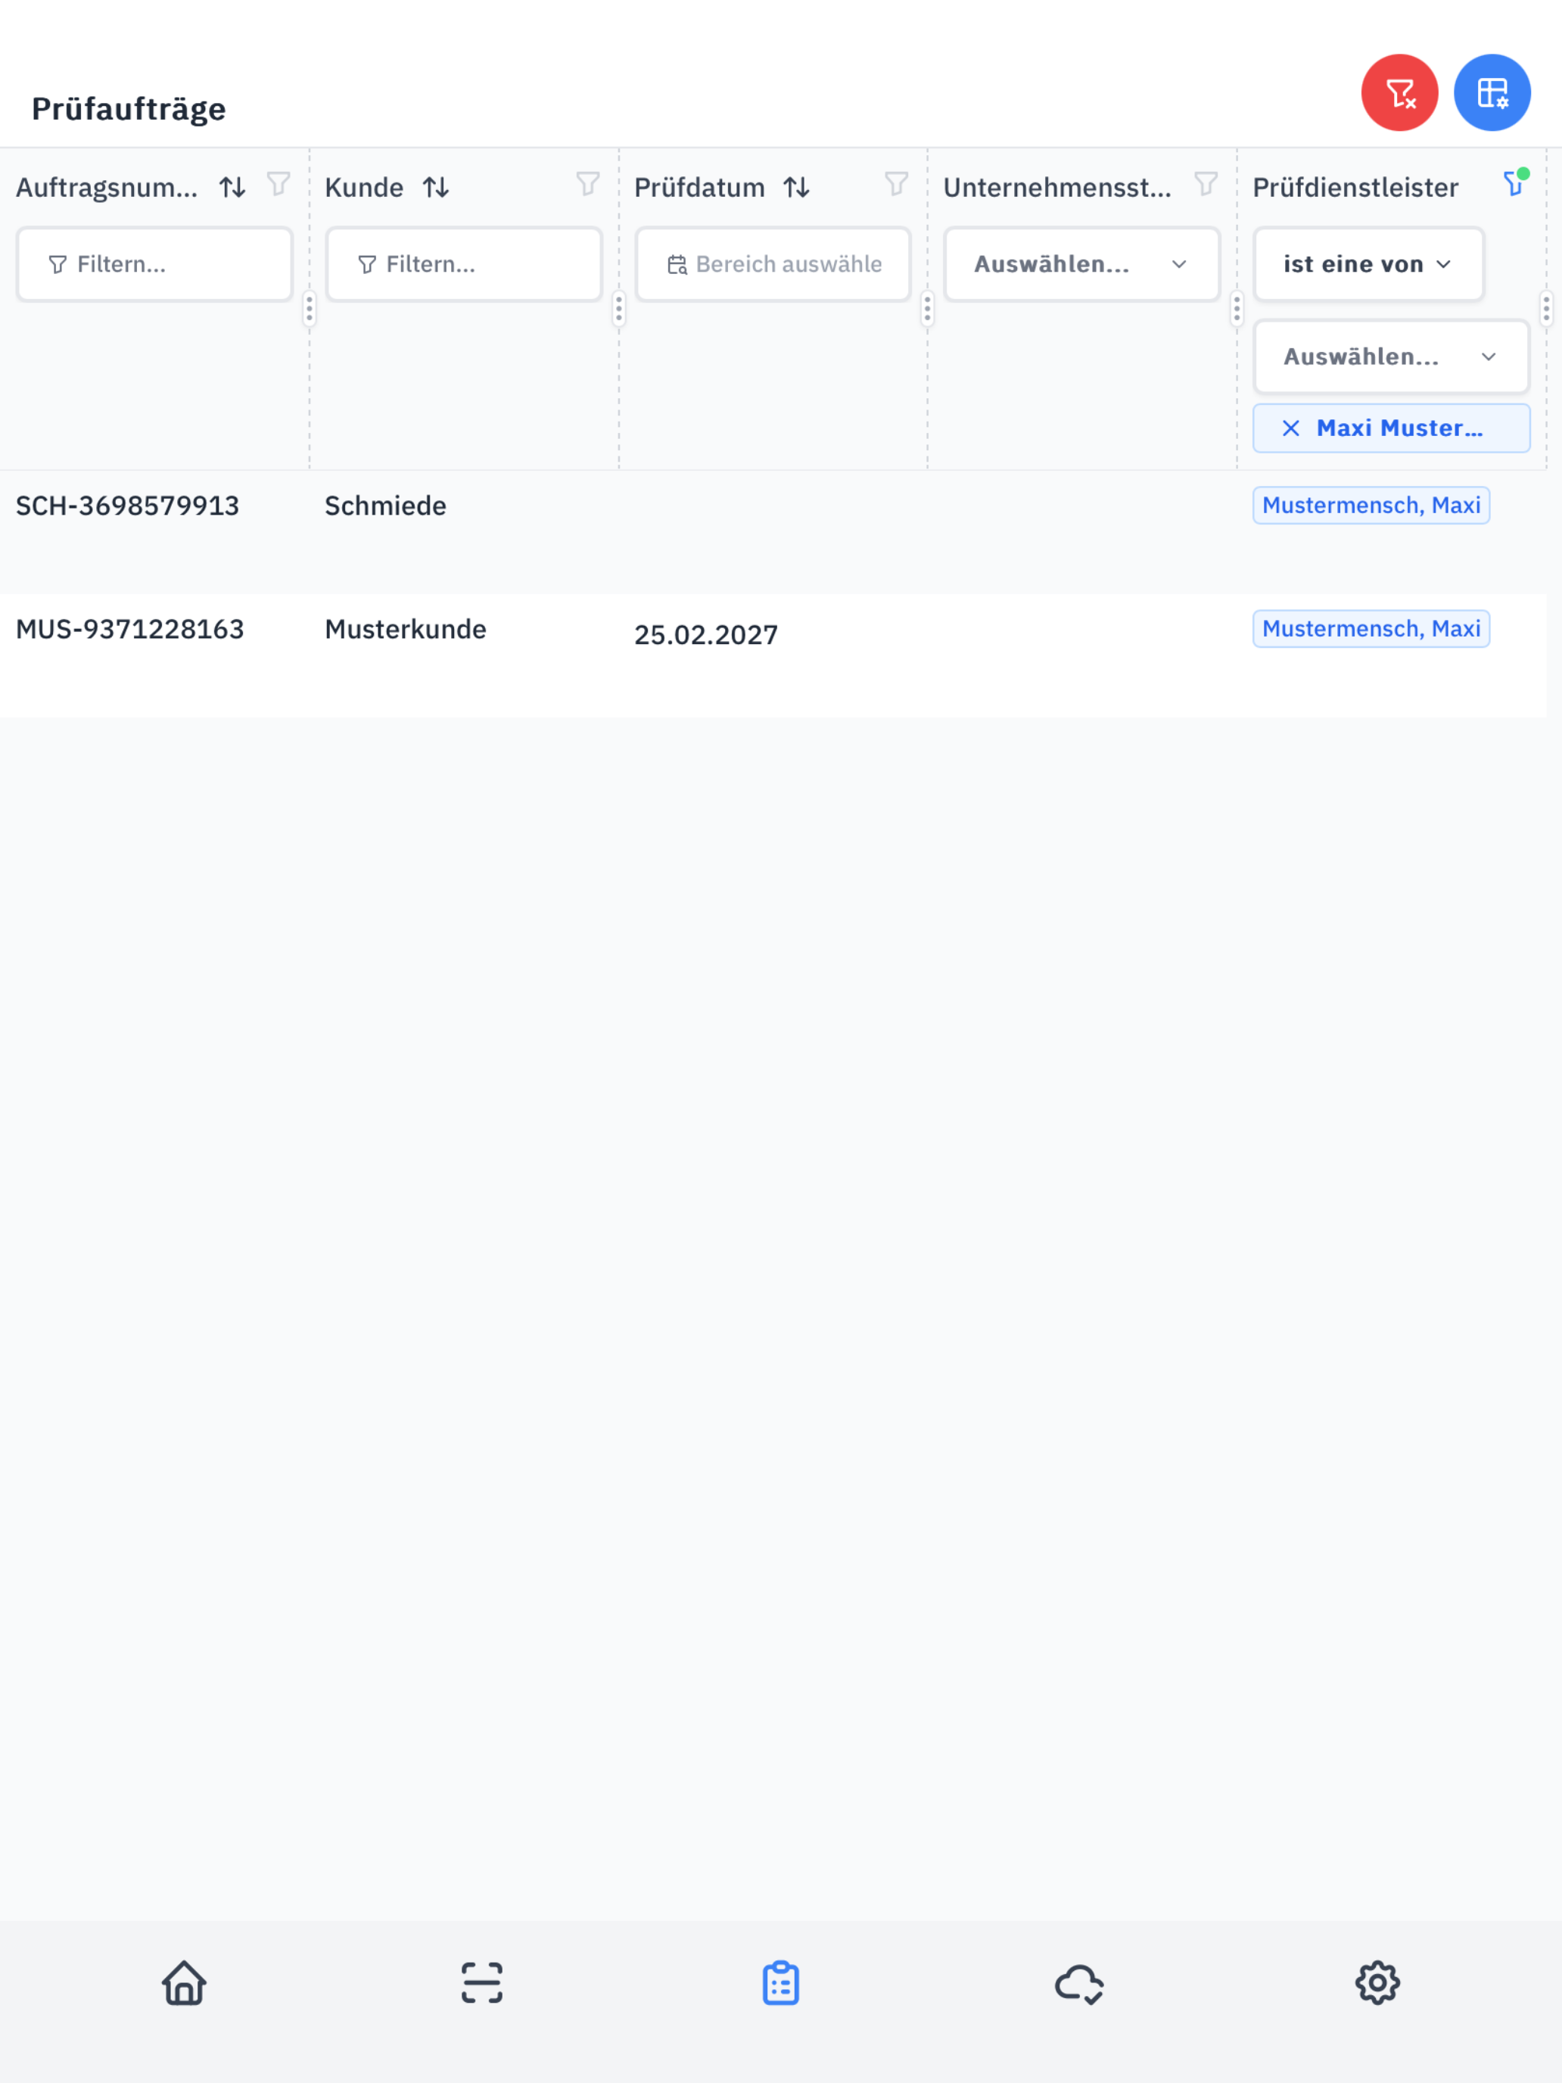Go to Home in bottom navigation
1562x2083 pixels.
click(185, 1982)
